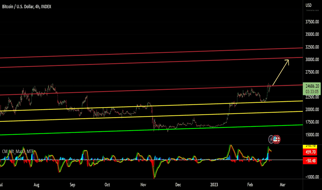Viewport: 322px width, 190px height.
Task: Click the red histogram value label -50.48
Action: click(x=311, y=161)
